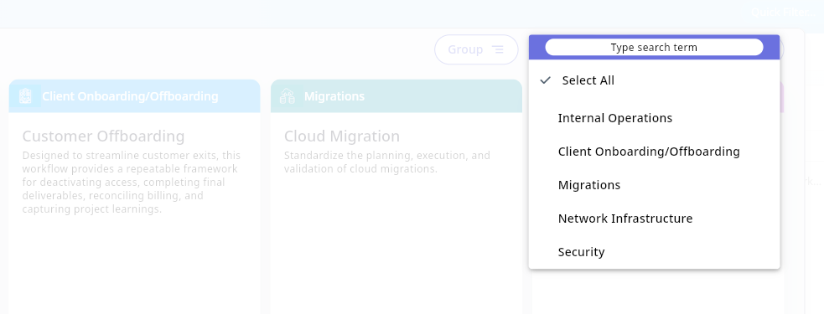Choose the Security option

click(655, 252)
